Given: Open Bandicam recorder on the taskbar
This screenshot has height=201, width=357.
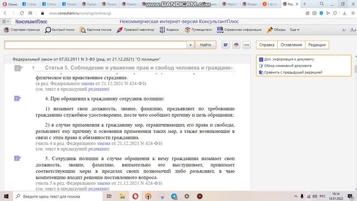Looking at the screenshot, I should (x=200, y=196).
